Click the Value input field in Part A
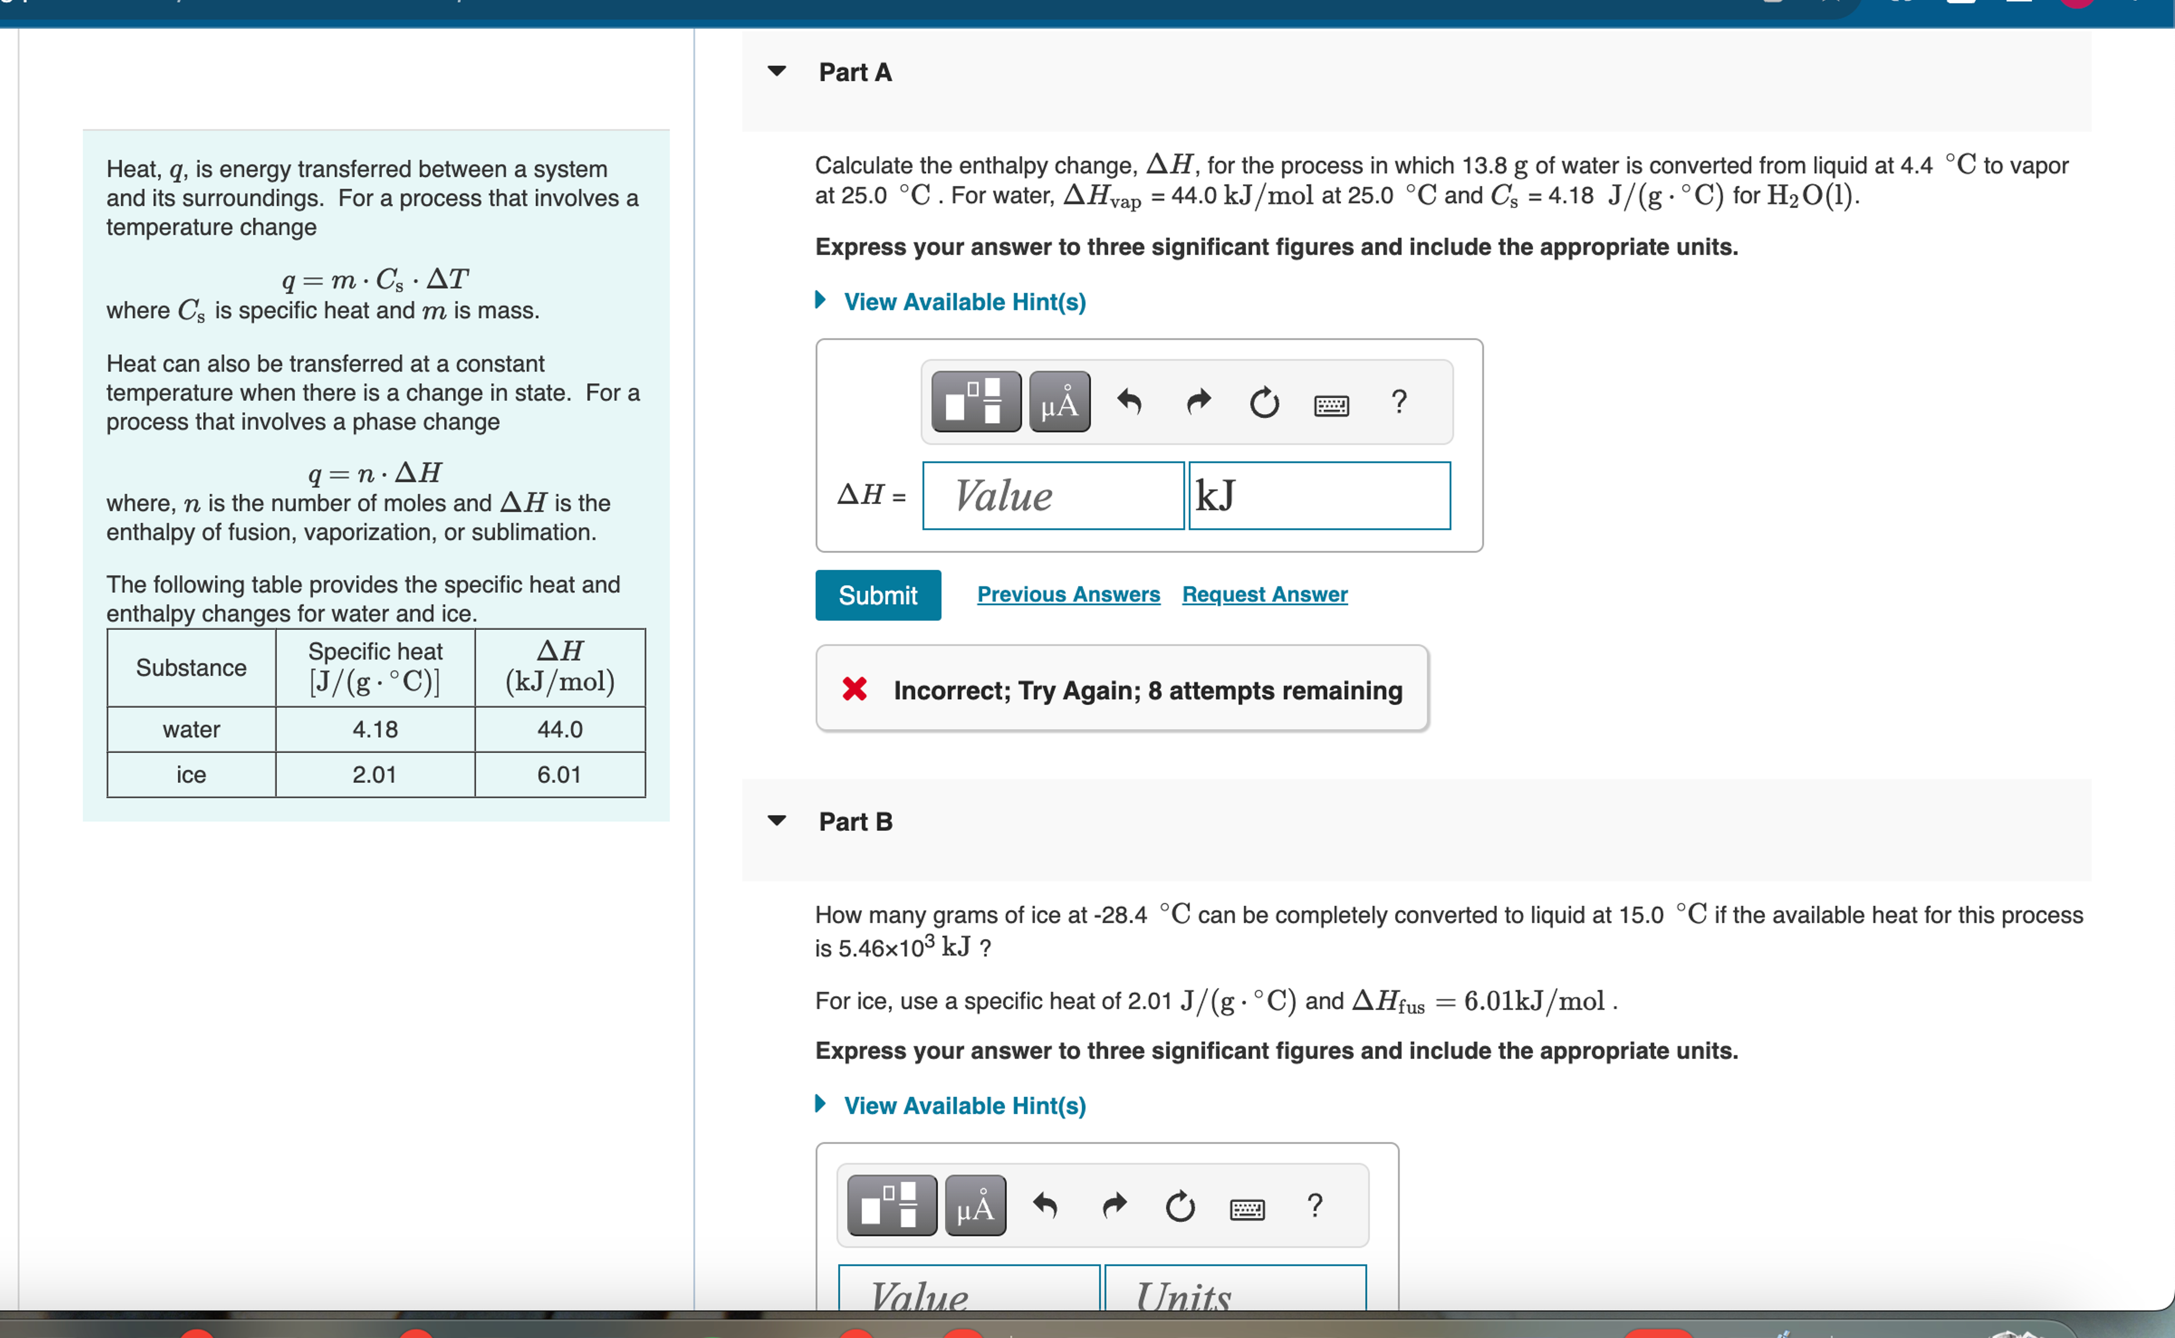The height and width of the screenshot is (1338, 2175). pyautogui.click(x=1052, y=496)
